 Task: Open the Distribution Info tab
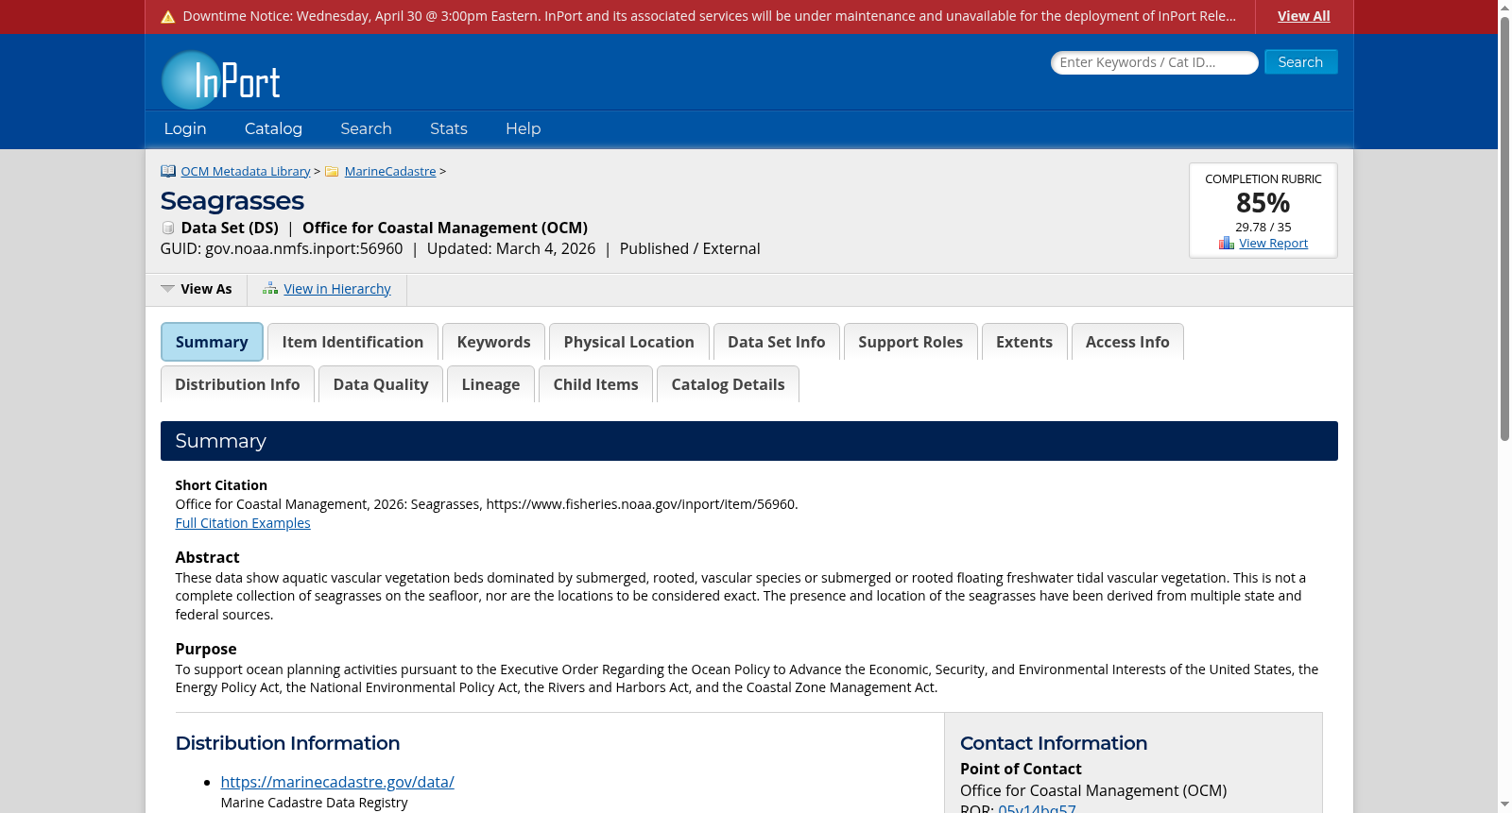(237, 384)
